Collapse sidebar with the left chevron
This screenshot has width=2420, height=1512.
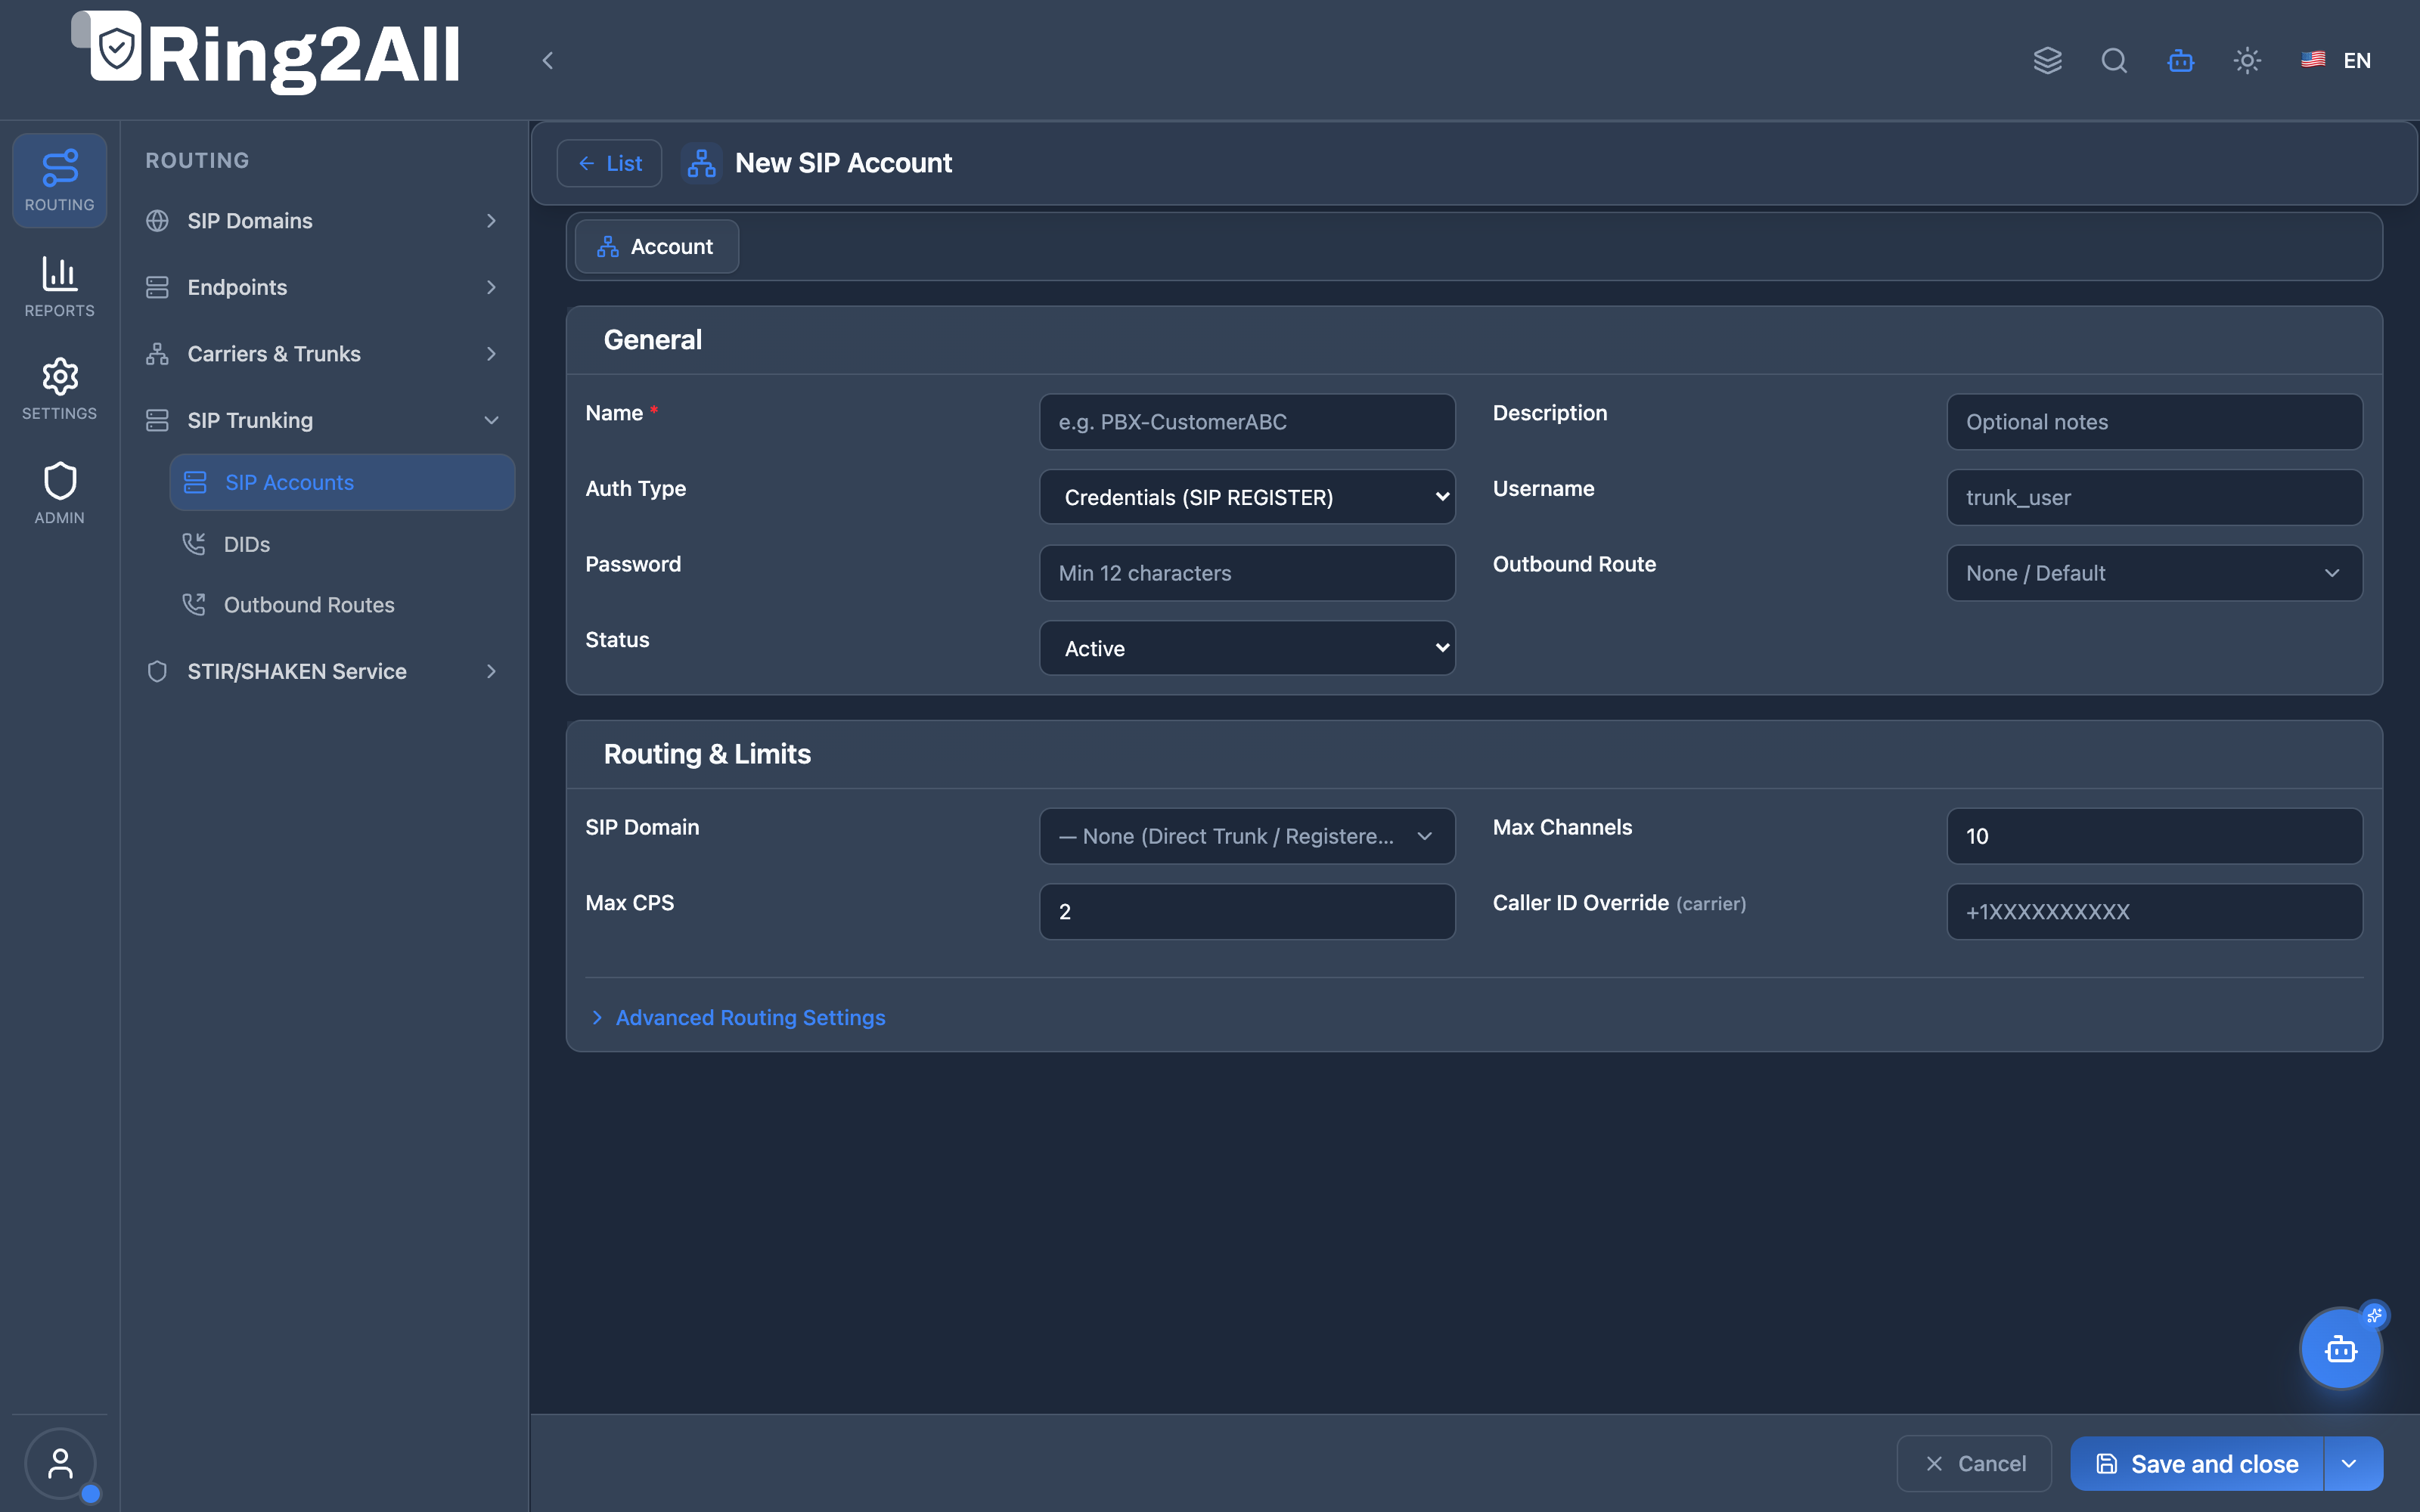[x=547, y=60]
